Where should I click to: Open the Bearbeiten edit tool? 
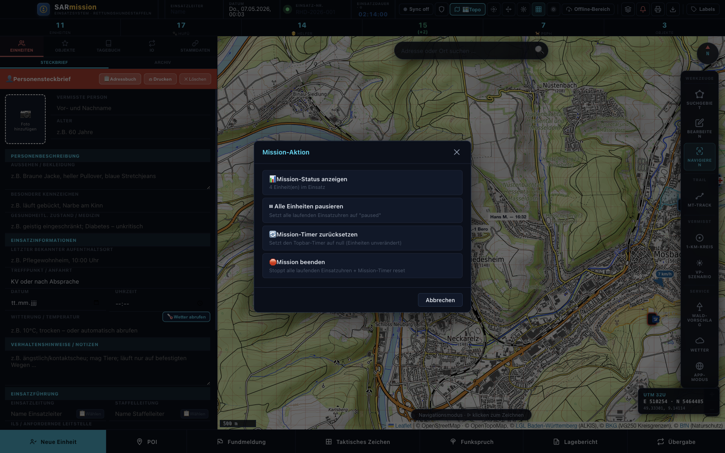[x=700, y=128]
